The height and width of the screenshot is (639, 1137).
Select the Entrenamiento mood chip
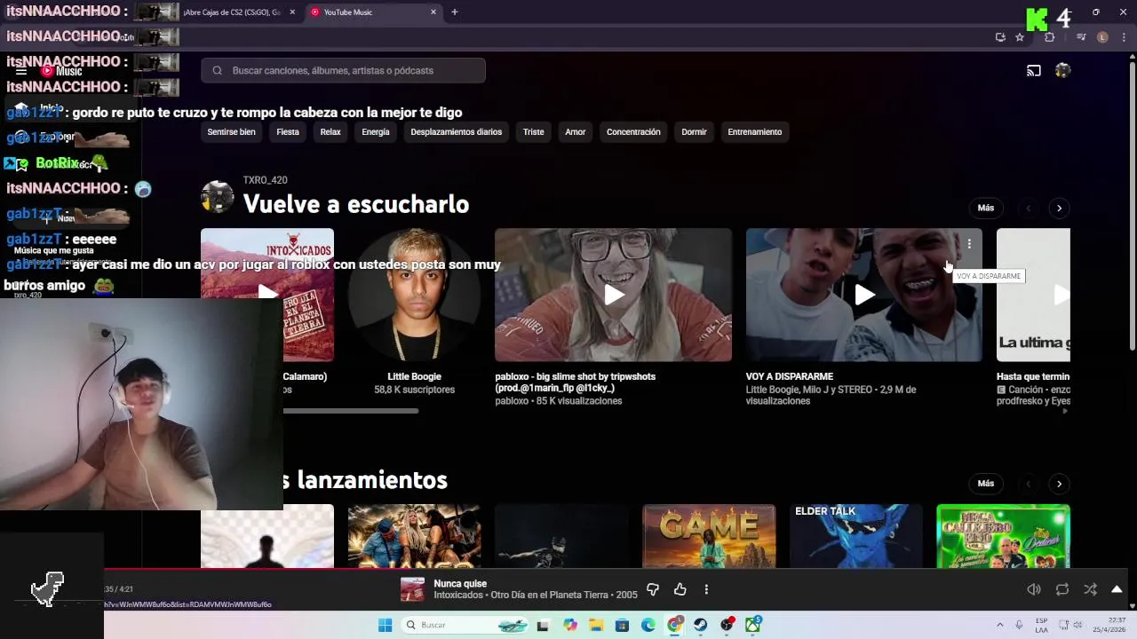point(755,131)
